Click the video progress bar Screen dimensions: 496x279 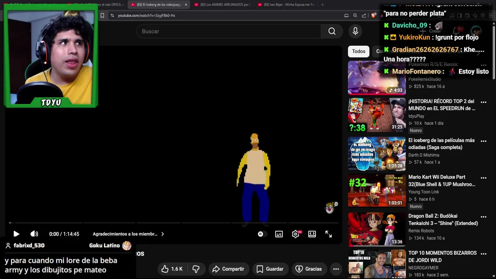[174, 223]
